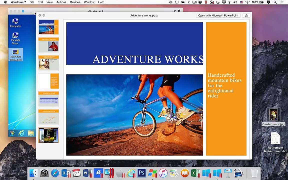288x180 pixels.
Task: Open Keynote from the Dock
Action: [228, 173]
